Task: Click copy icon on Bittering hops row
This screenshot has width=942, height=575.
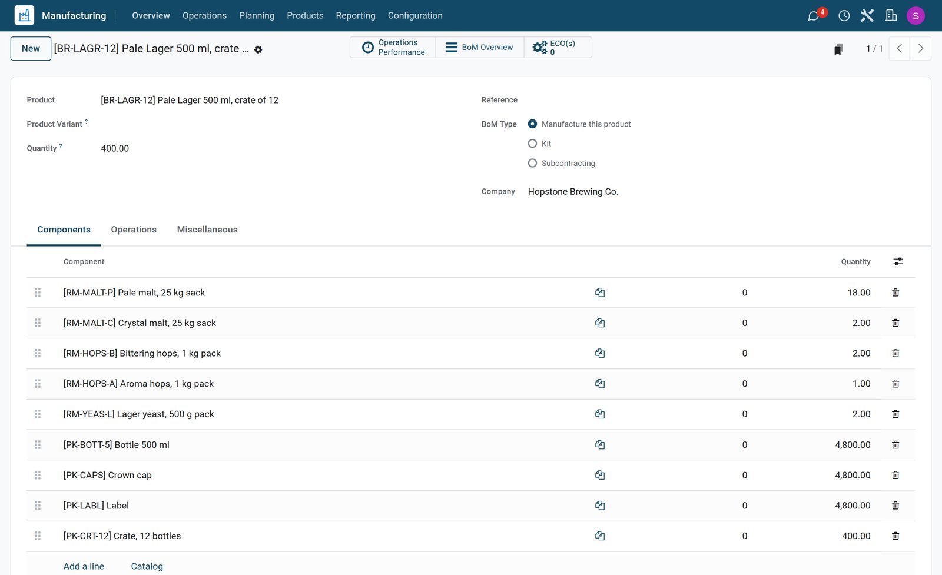Action: click(600, 353)
